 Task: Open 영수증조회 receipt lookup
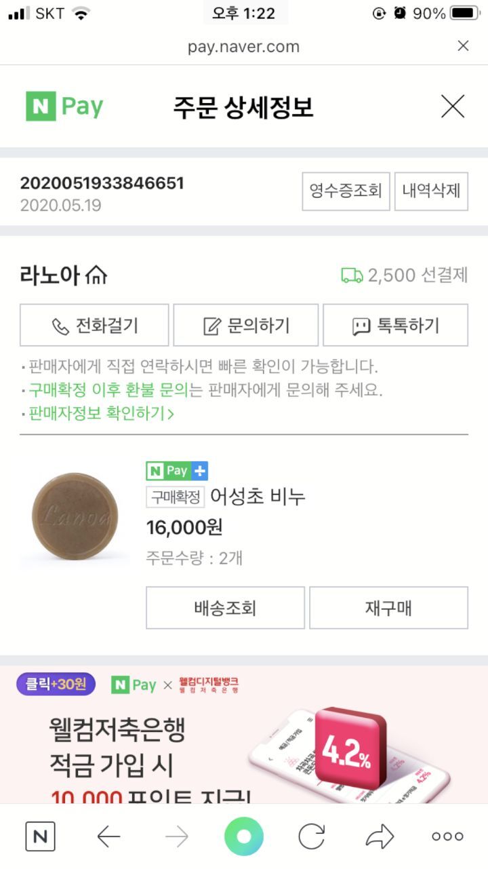coord(346,191)
